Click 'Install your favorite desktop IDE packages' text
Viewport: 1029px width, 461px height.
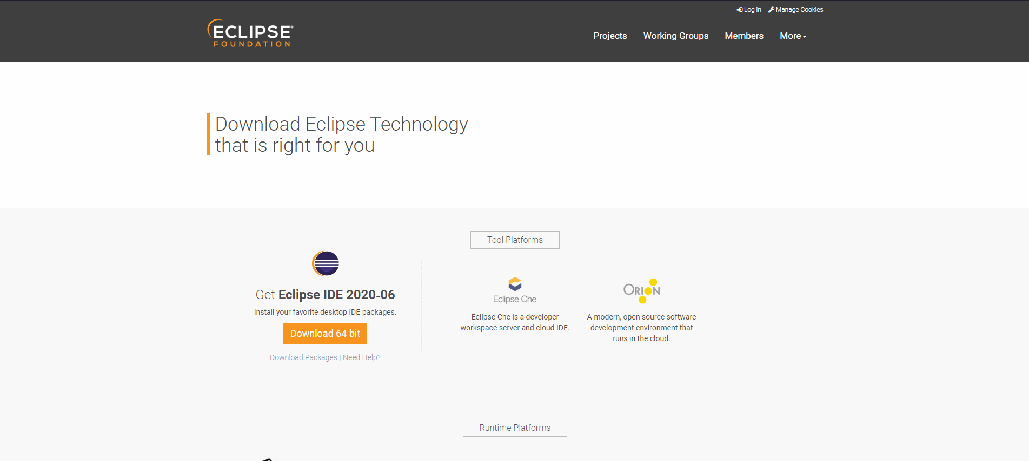coord(325,312)
